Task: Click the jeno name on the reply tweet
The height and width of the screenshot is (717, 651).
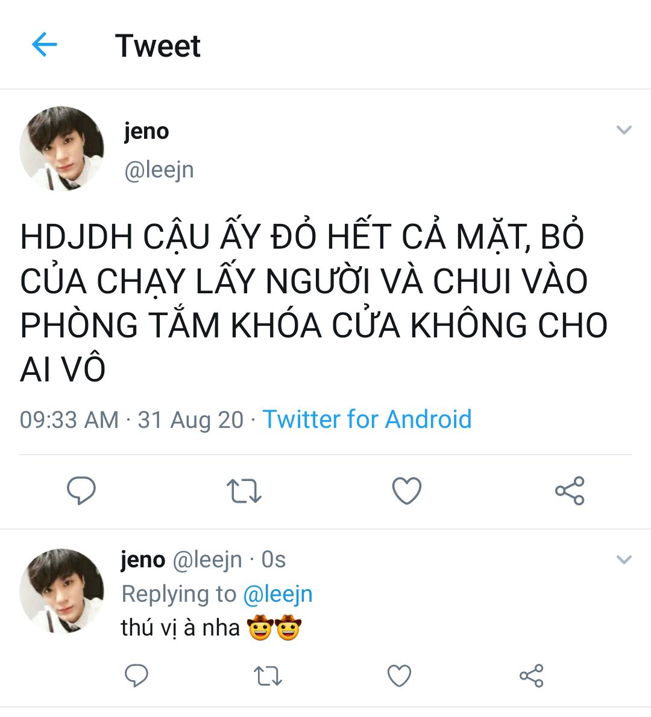Action: 143,559
